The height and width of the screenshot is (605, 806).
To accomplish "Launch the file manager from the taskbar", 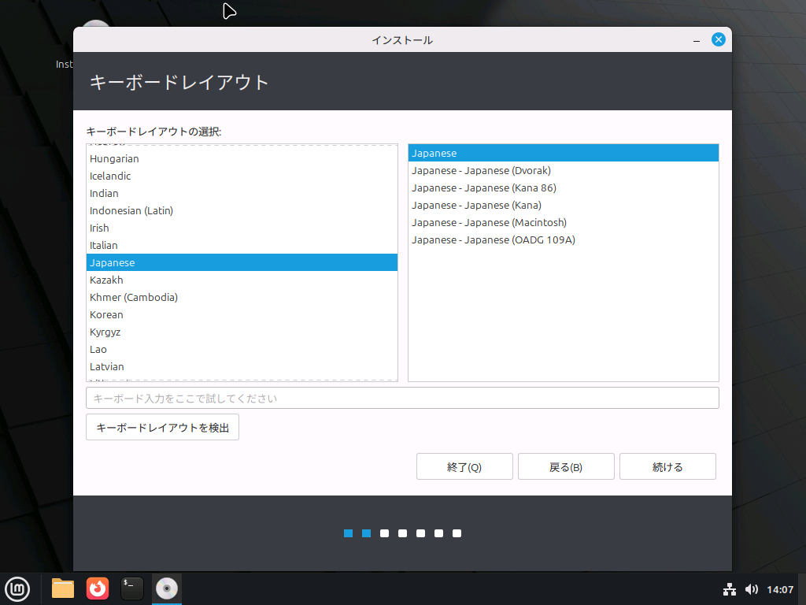I will (62, 588).
